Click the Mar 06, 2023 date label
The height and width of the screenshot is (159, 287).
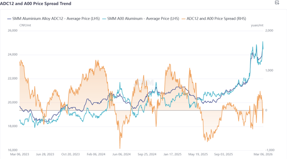(x=19, y=154)
